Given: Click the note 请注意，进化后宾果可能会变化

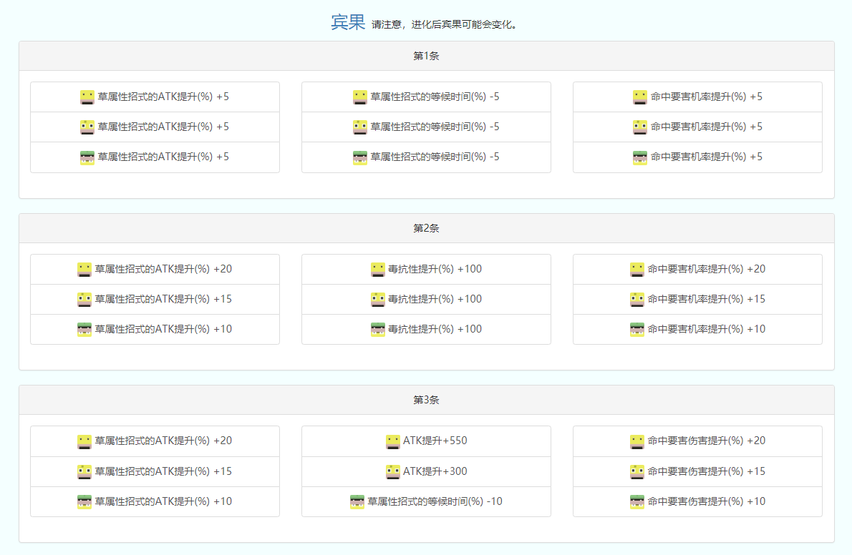Looking at the screenshot, I should click(444, 24).
